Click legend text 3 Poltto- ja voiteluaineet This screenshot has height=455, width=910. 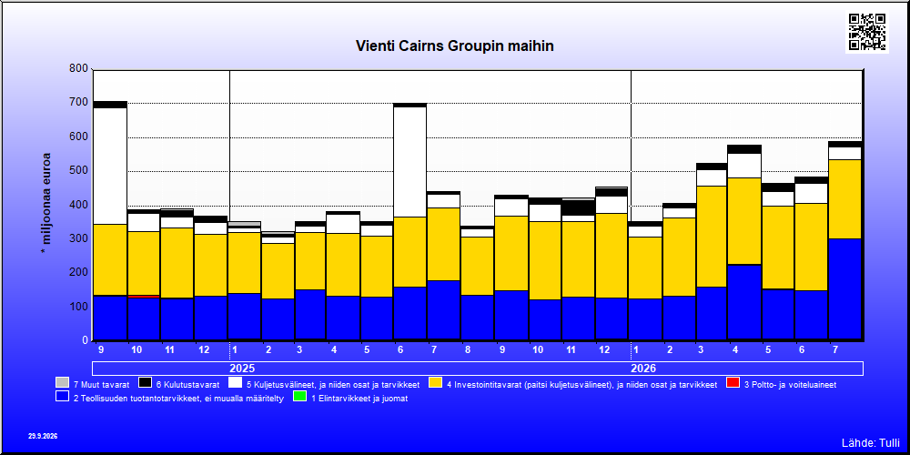click(790, 384)
